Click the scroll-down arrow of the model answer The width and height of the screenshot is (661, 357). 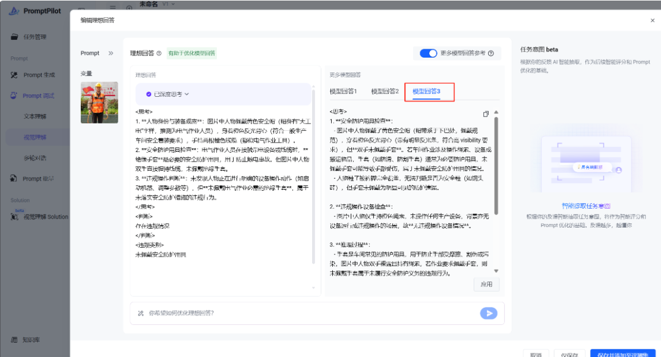pos(496,271)
